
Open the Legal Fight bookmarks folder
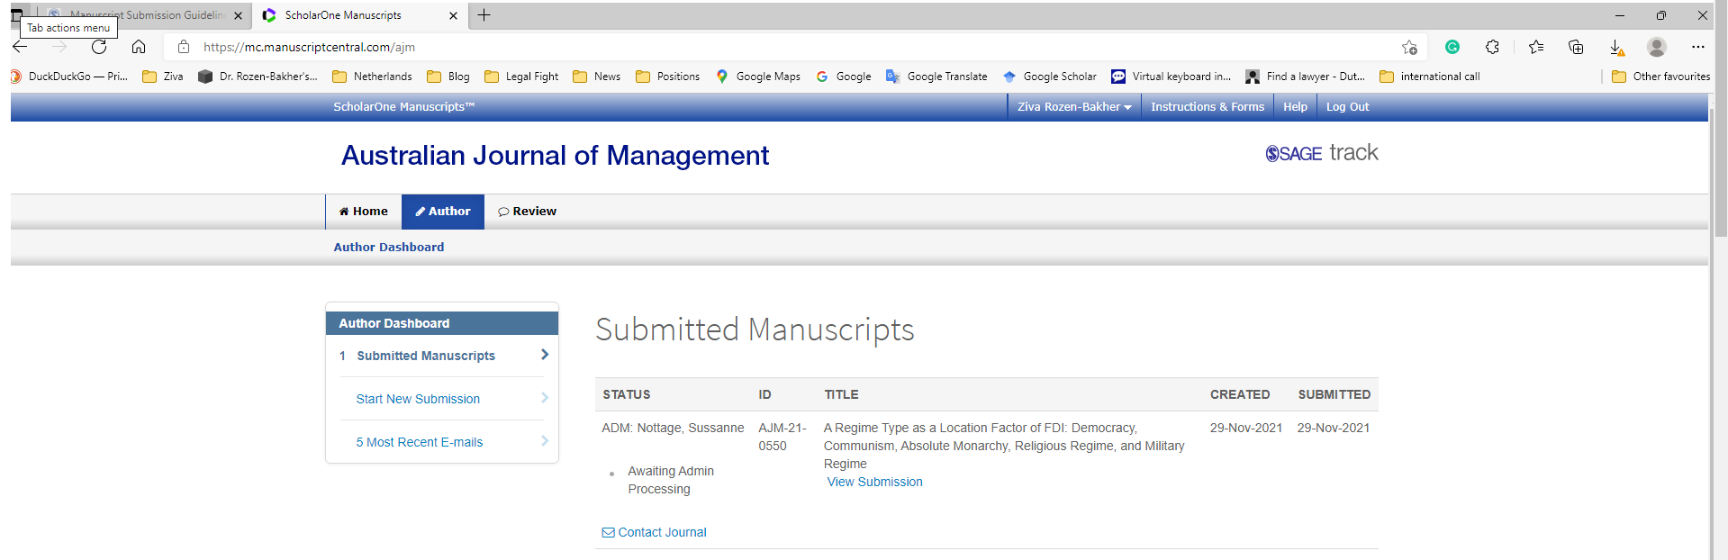522,77
